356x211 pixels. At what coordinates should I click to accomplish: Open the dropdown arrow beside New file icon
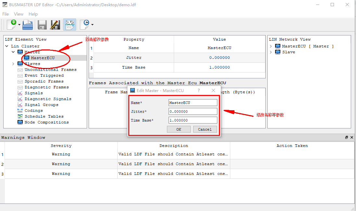coord(19,25)
